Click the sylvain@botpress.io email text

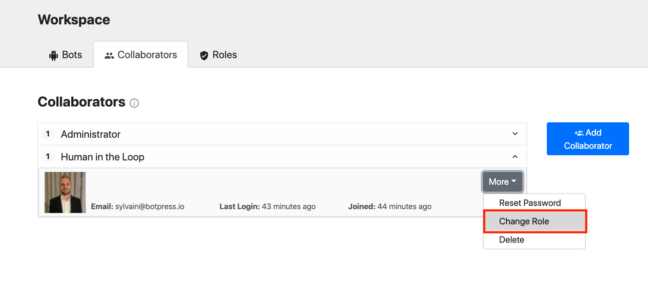tap(150, 207)
